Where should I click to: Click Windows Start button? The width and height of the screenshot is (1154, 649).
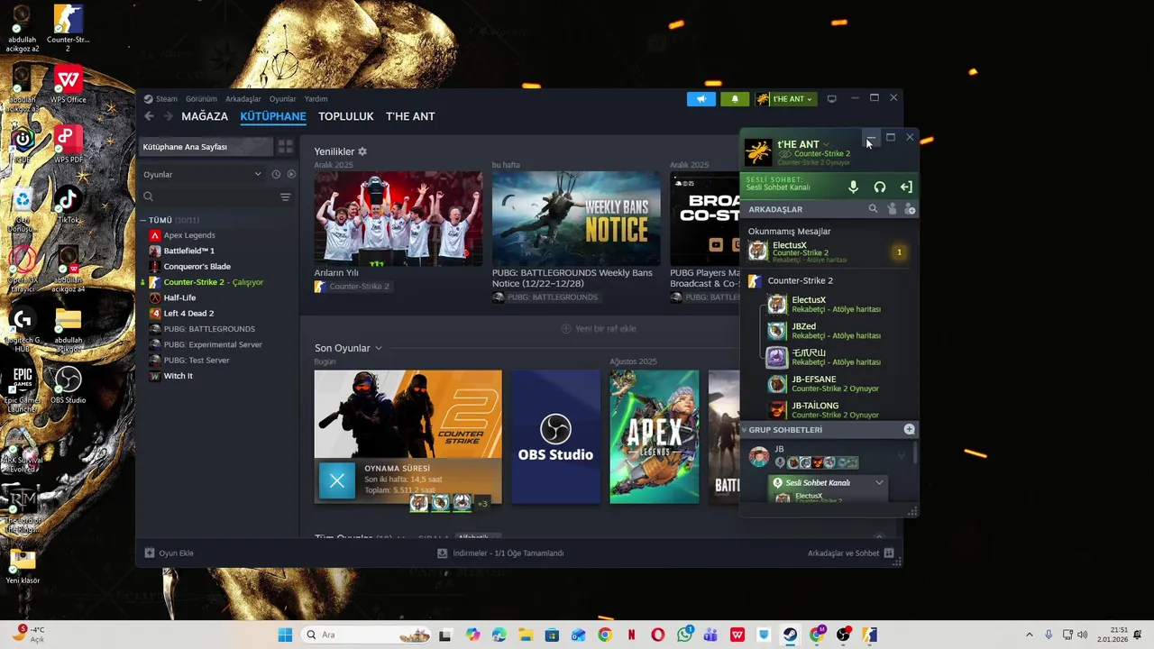[285, 635]
